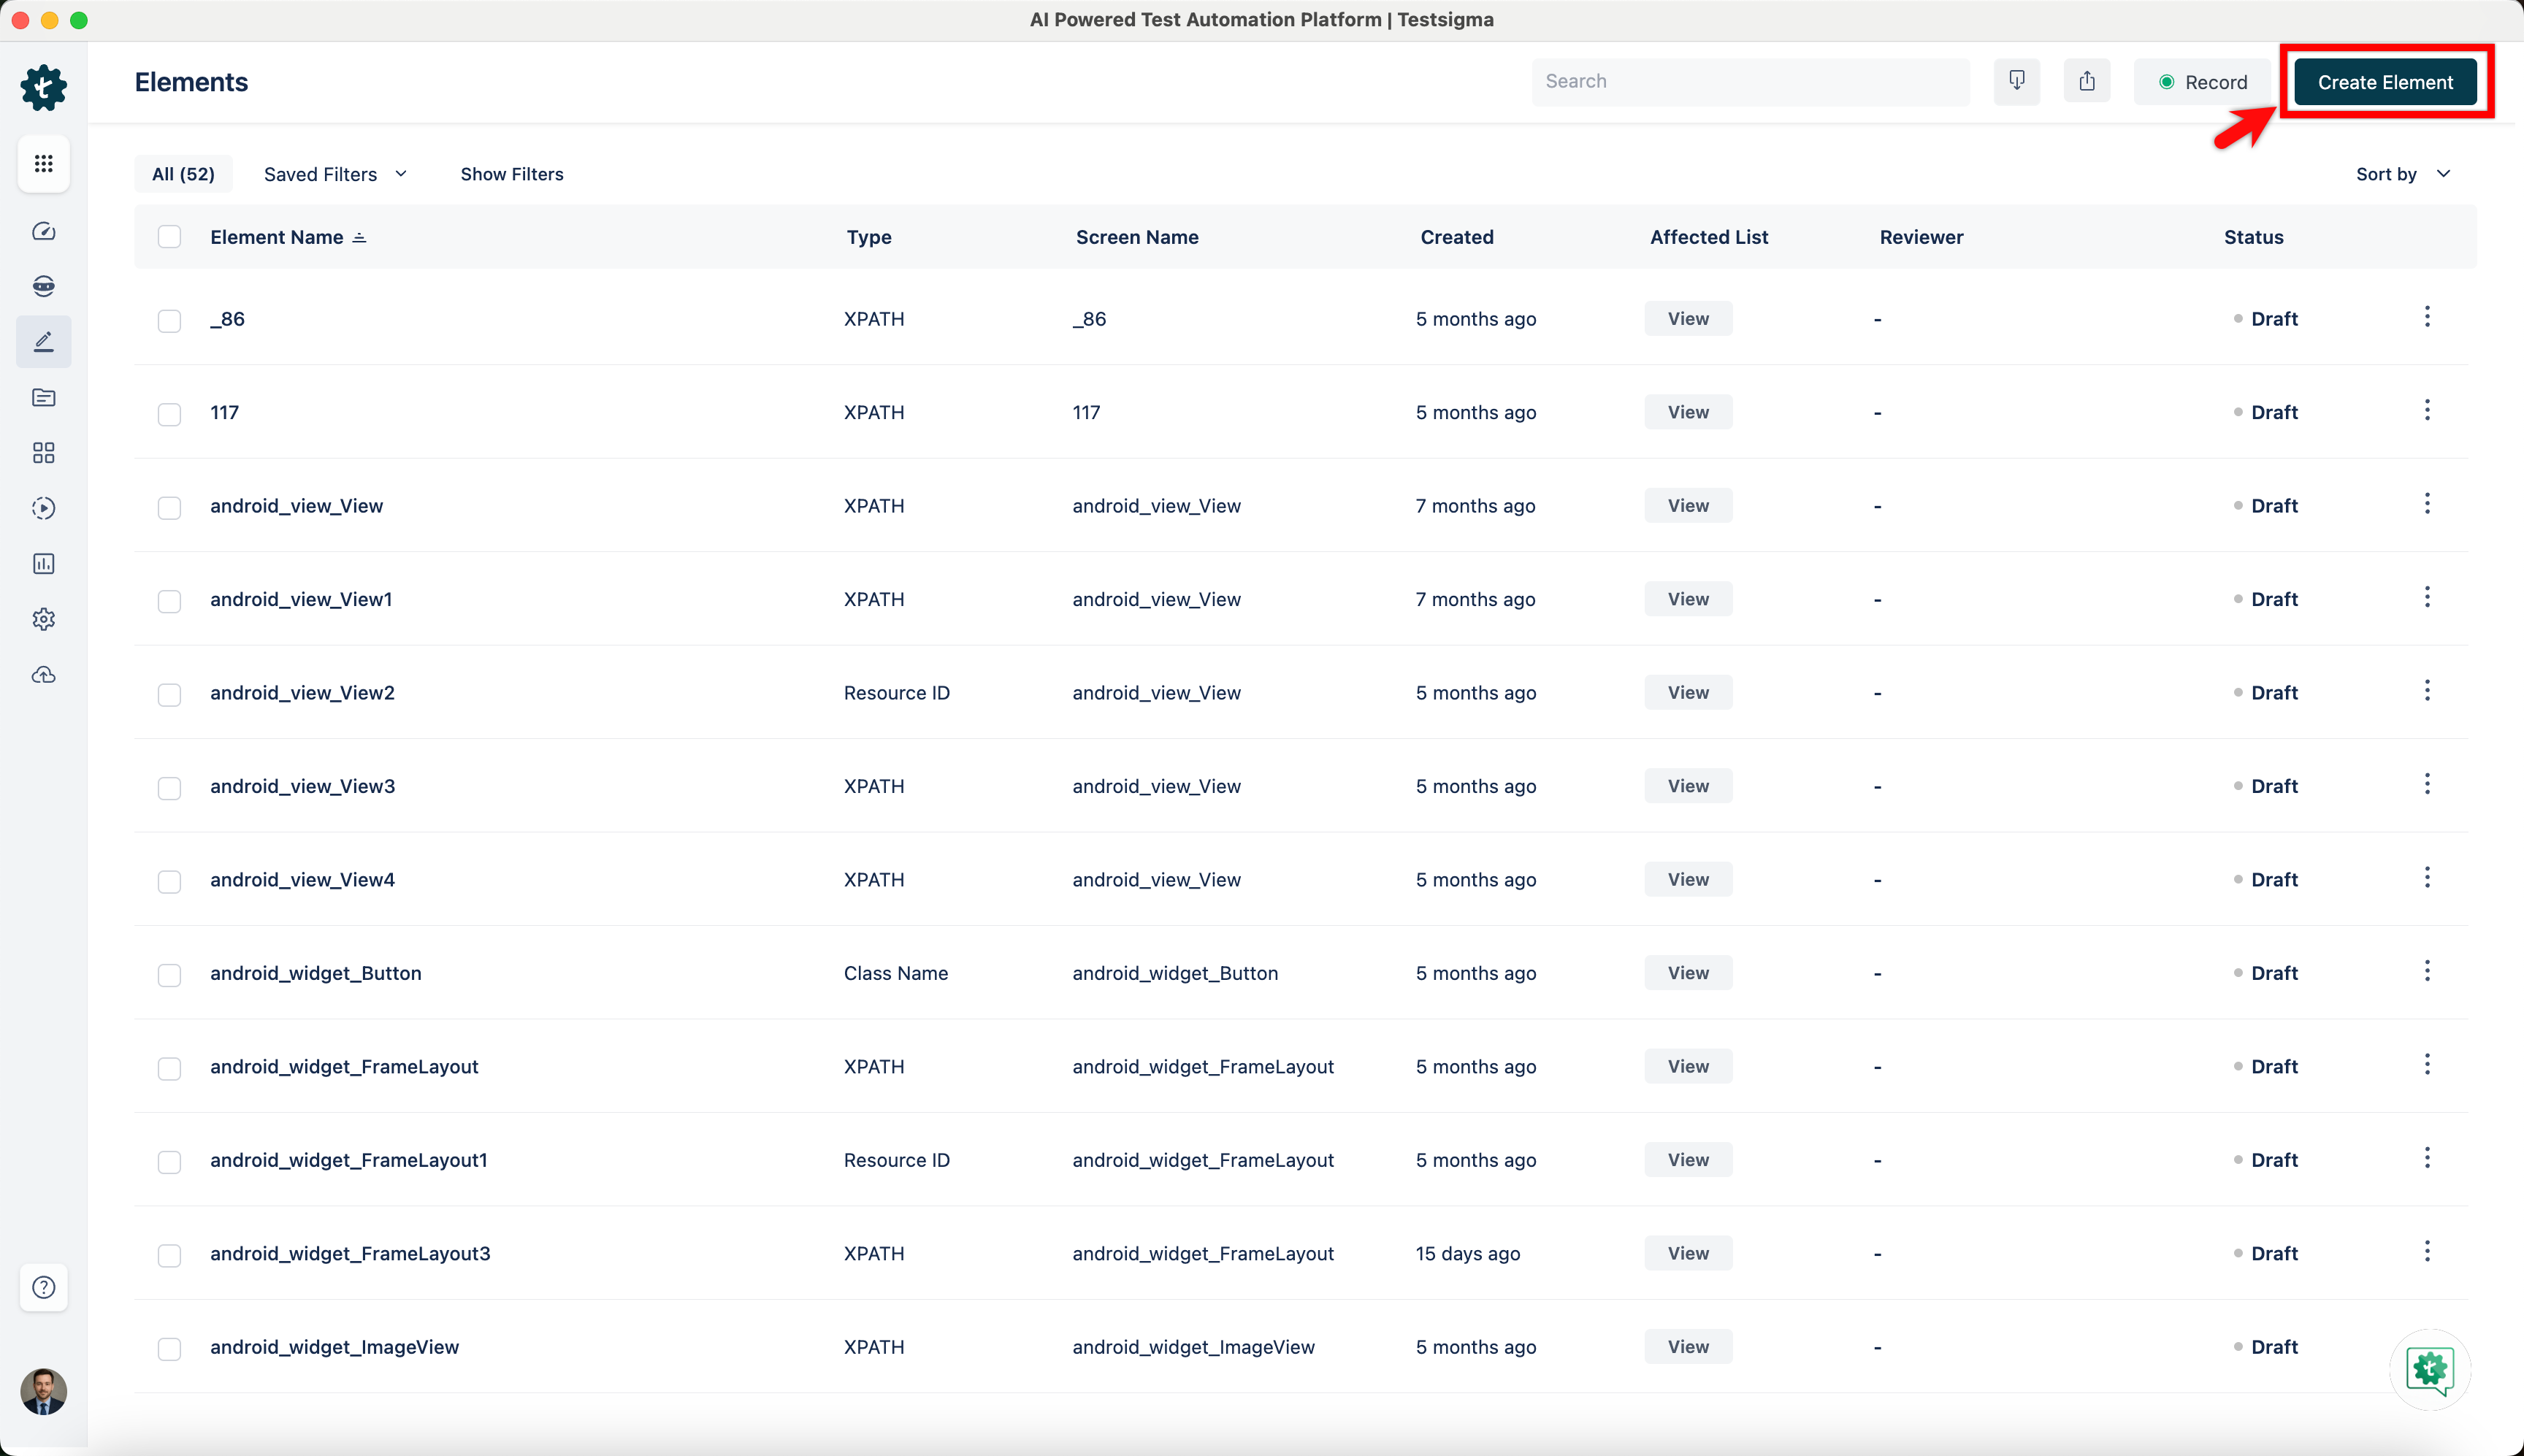The width and height of the screenshot is (2524, 1456).
Task: Click the export share icon button
Action: (x=2087, y=81)
